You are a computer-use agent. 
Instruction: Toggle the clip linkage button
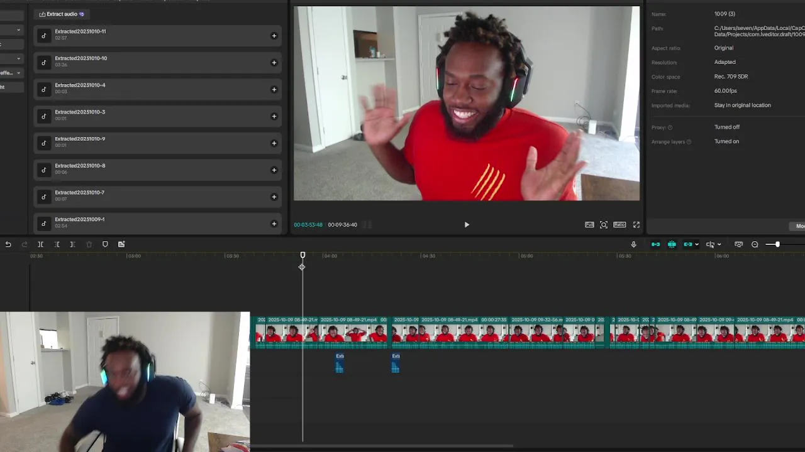(688, 244)
